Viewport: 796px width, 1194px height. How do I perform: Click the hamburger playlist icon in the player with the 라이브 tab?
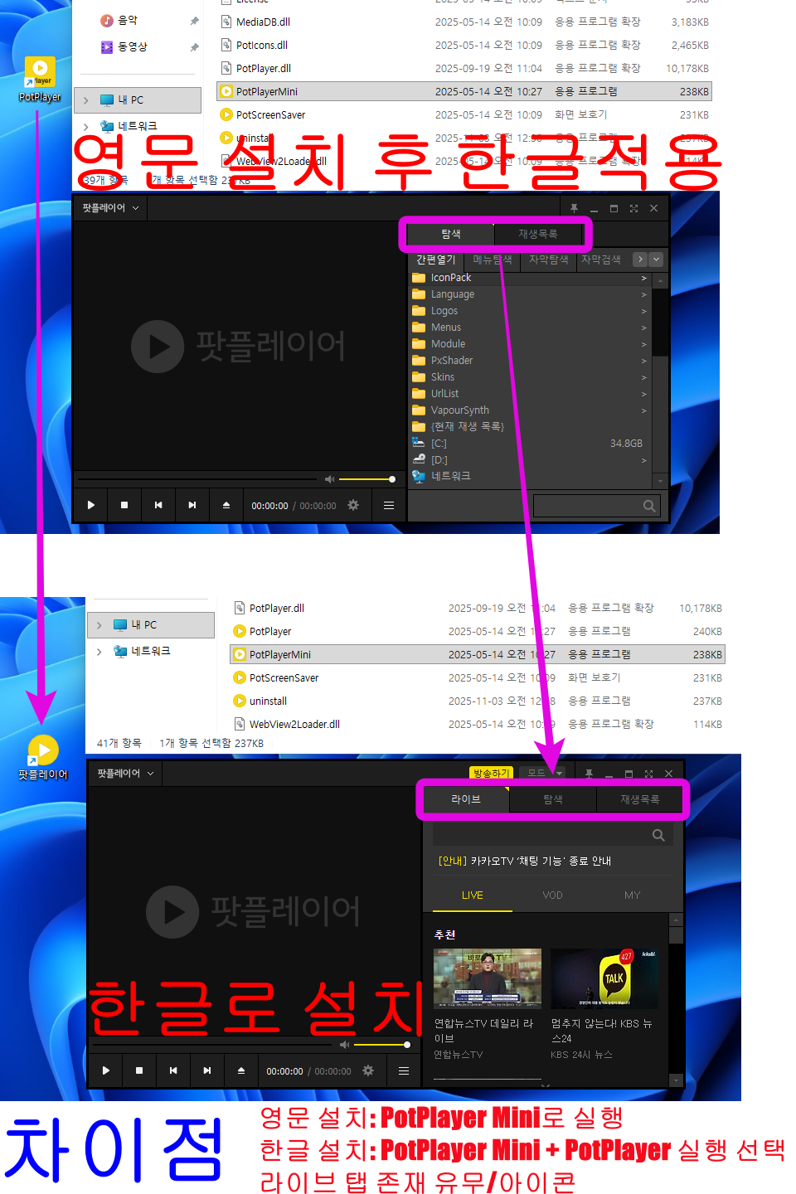click(x=404, y=1070)
